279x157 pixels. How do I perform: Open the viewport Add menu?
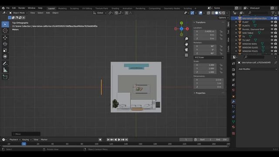(48, 13)
